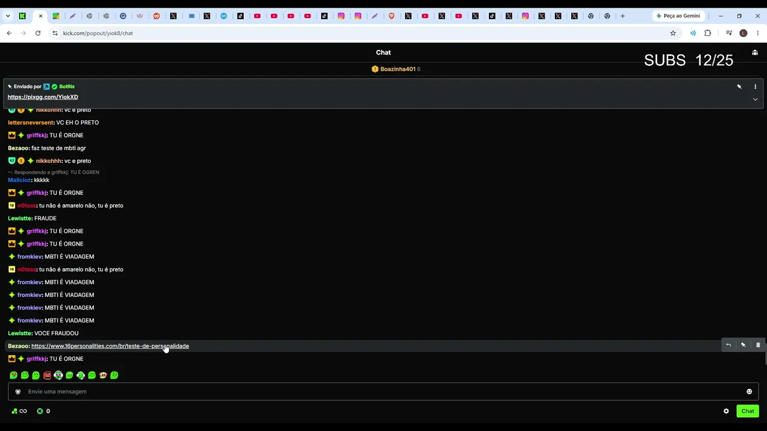
Task: Switch to the Brave tab
Action: 391,16
